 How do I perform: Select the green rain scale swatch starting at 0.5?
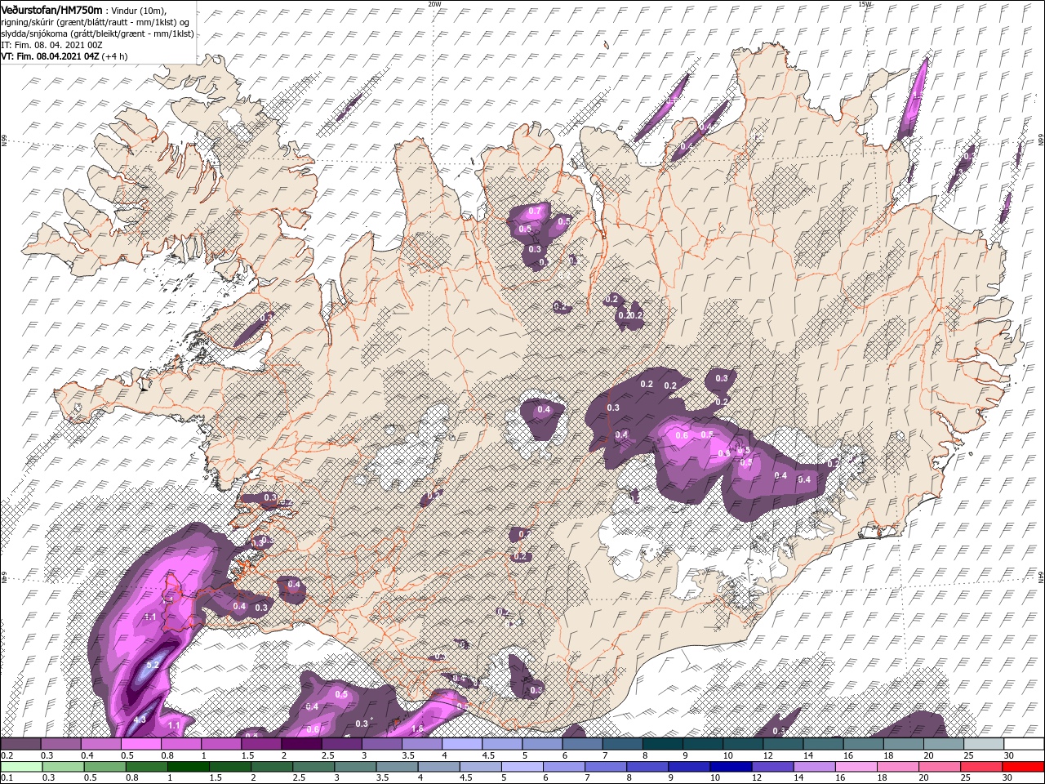pos(104,767)
